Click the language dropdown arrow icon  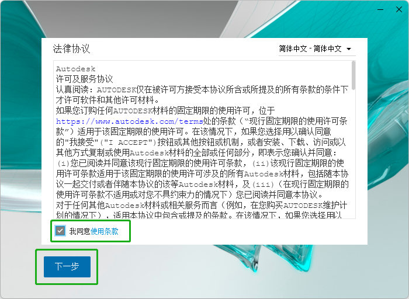pyautogui.click(x=349, y=49)
